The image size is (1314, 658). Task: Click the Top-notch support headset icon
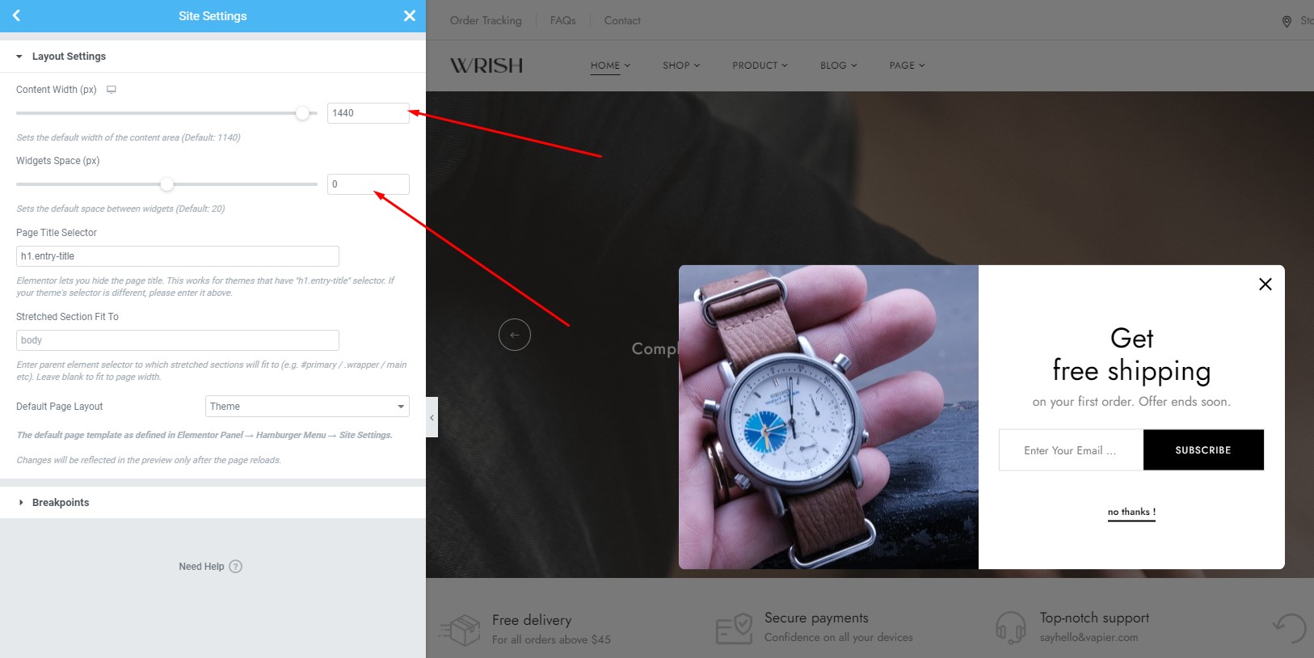tap(1011, 627)
